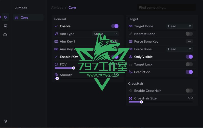Click the CrossHair Size slider handle
The image size is (203, 128).
[141, 102]
